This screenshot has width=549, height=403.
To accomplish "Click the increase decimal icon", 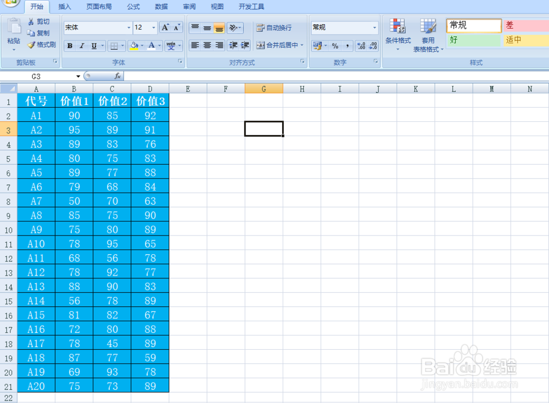I will click(361, 46).
